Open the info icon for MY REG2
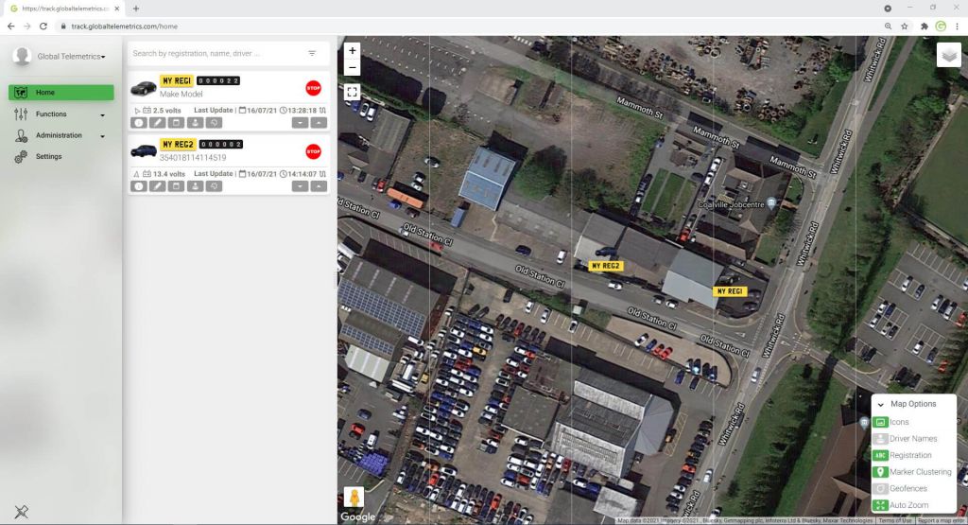Screen dimensions: 968x525 coord(138,186)
